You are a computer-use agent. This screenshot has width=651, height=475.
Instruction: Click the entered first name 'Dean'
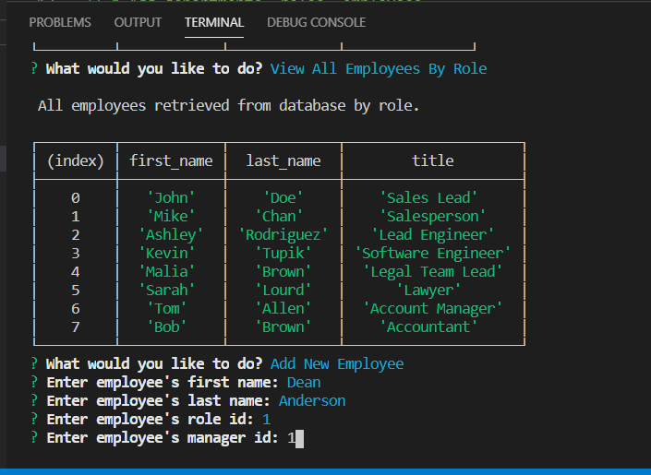point(304,382)
